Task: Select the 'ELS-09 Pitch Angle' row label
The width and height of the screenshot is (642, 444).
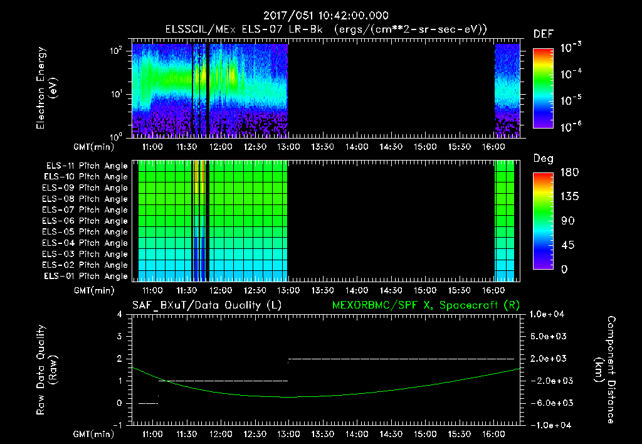Action: coord(85,188)
